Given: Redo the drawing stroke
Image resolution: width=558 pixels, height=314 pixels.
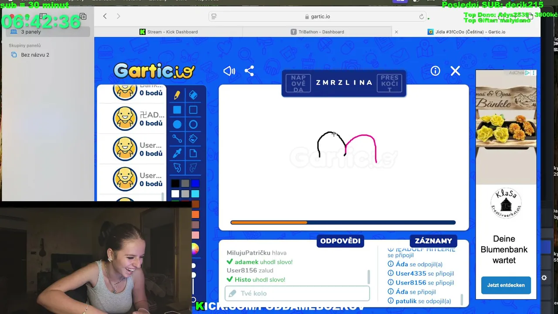Looking at the screenshot, I should click(x=193, y=167).
